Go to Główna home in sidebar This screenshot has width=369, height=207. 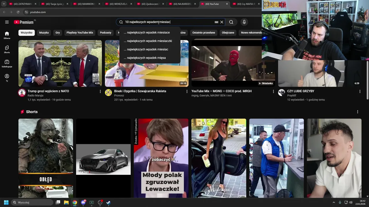pyautogui.click(x=7, y=35)
